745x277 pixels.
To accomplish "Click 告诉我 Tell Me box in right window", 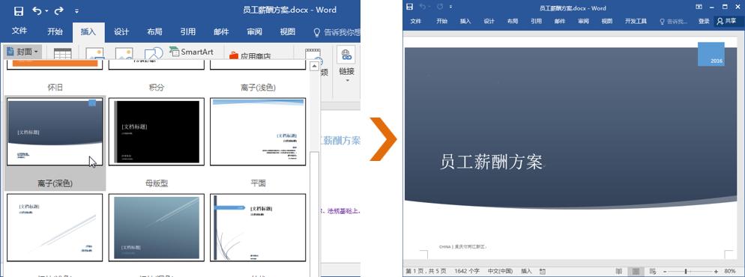I will point(674,22).
